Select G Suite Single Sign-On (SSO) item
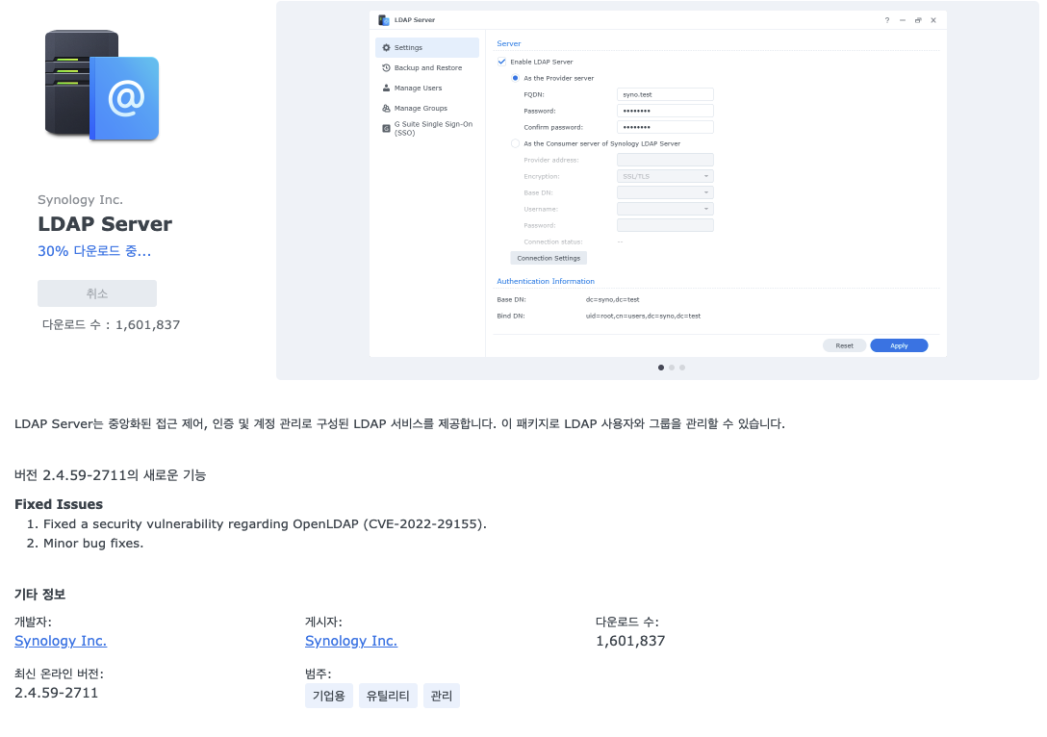 click(427, 128)
